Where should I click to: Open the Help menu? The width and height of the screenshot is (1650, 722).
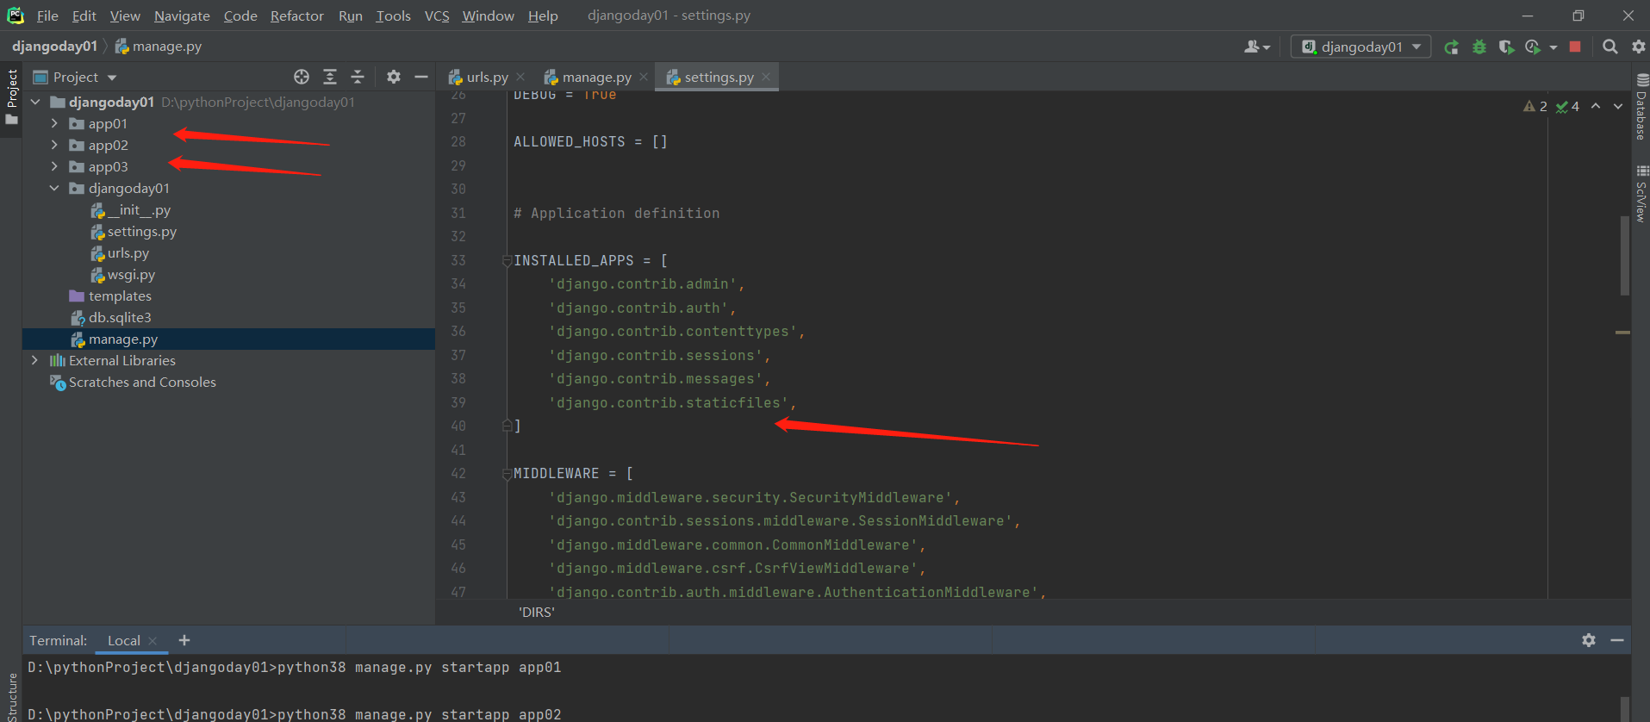[x=543, y=16]
